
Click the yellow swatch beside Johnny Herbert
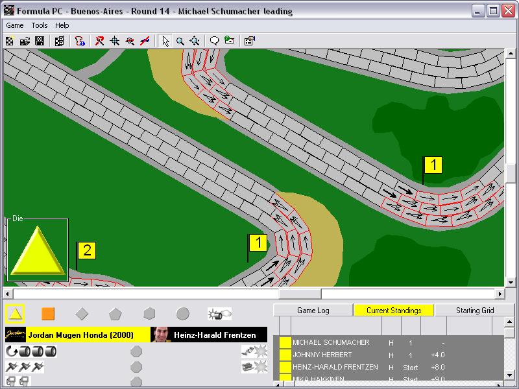point(285,355)
